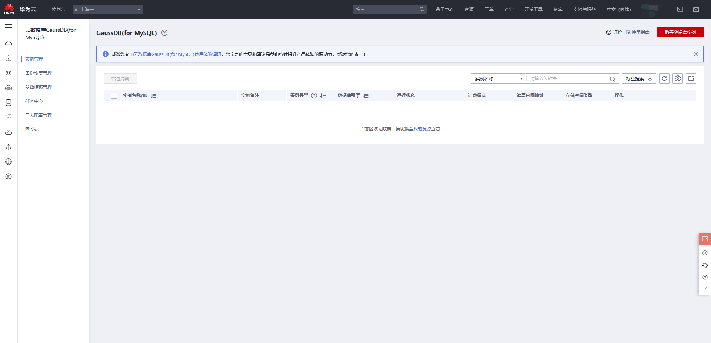The image size is (711, 343).
Task: Open the 使用体验调研 survey link in banner
Action: pyautogui.click(x=177, y=54)
